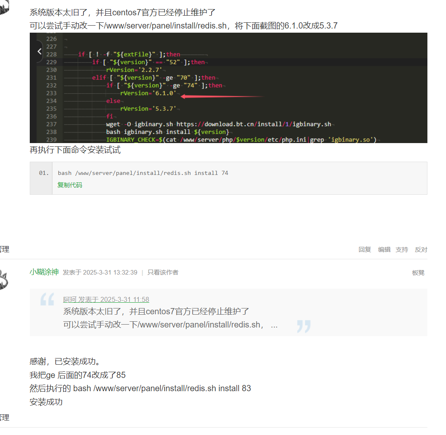
Task: Click 编辑 to edit the post
Action: 384,249
